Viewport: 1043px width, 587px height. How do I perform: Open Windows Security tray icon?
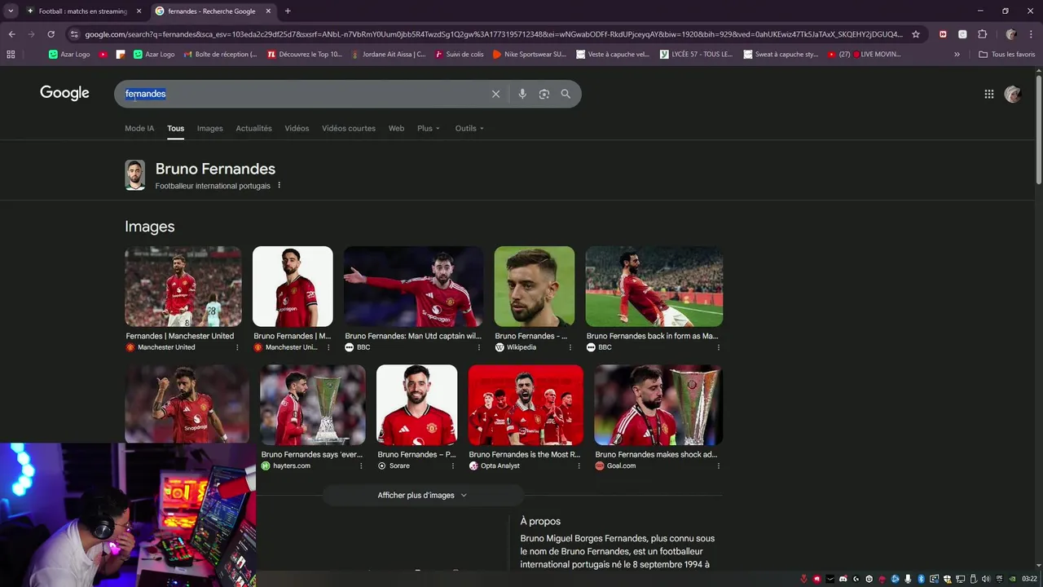pos(948,579)
